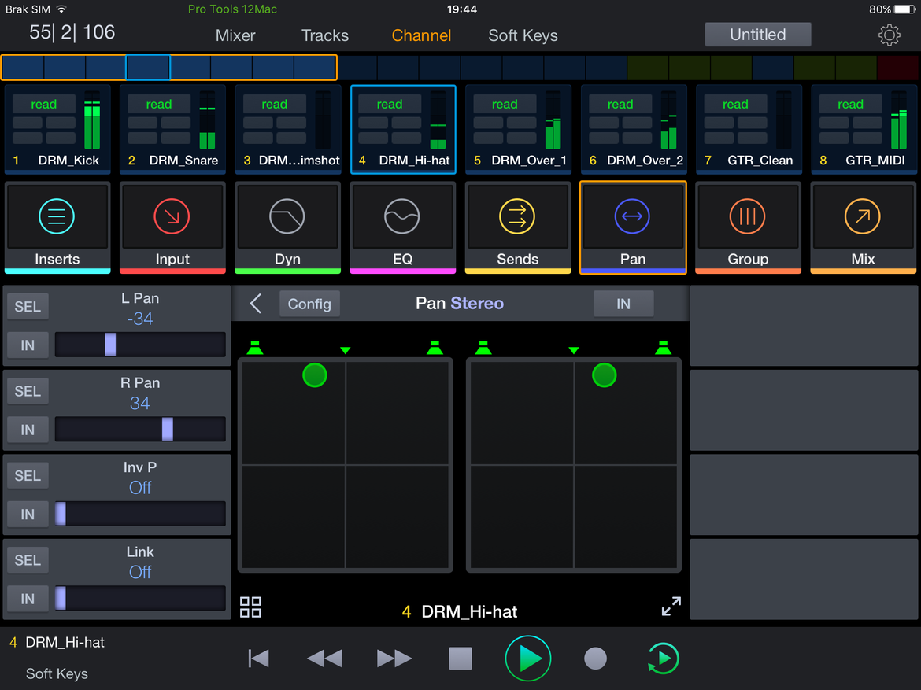Stop playback
921x690 pixels.
tap(460, 659)
